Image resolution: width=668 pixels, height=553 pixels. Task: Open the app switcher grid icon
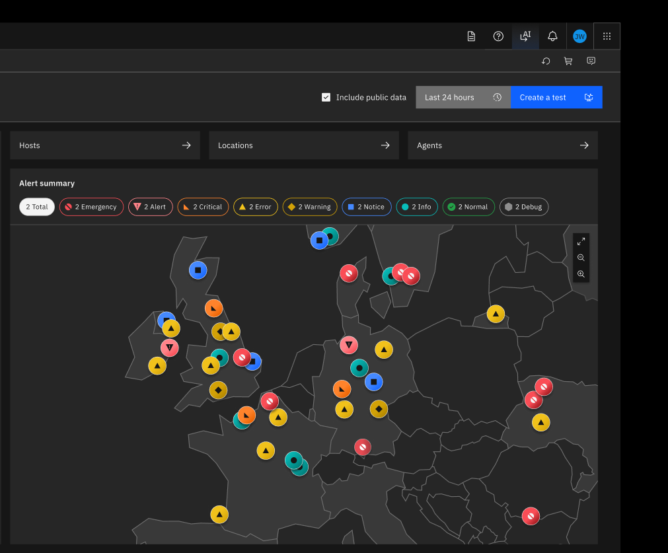click(x=607, y=36)
